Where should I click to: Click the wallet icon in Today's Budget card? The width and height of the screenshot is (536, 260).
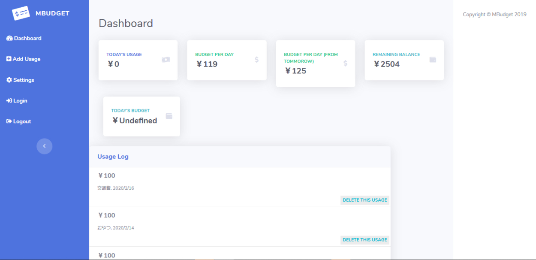click(x=169, y=116)
